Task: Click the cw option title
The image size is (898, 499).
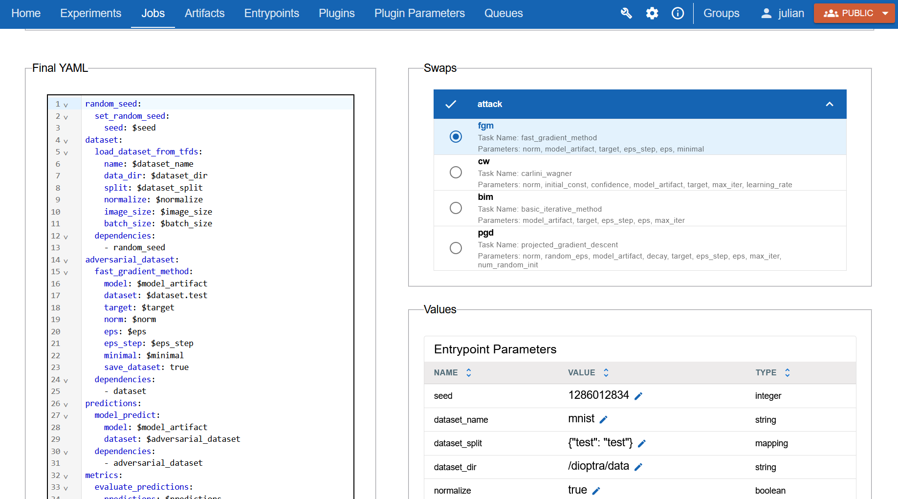Action: (483, 161)
